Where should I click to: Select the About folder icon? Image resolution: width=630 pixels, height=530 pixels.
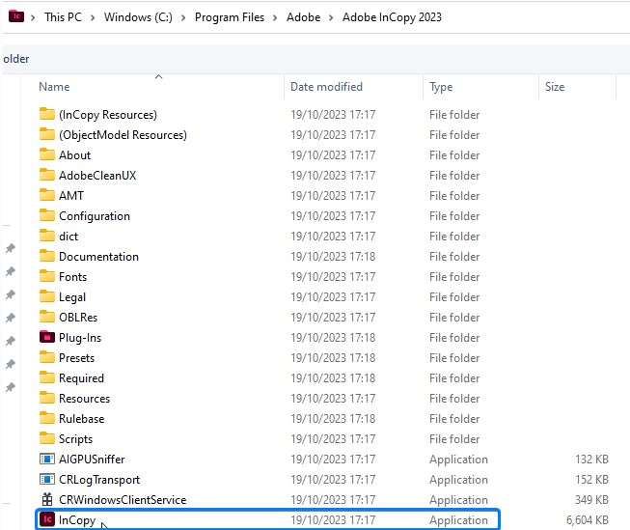(x=47, y=154)
